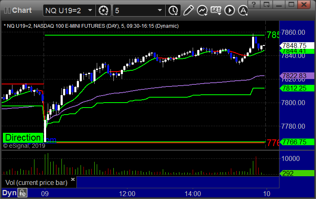
Task: Click the 292 volume value marker
Action: (296, 173)
